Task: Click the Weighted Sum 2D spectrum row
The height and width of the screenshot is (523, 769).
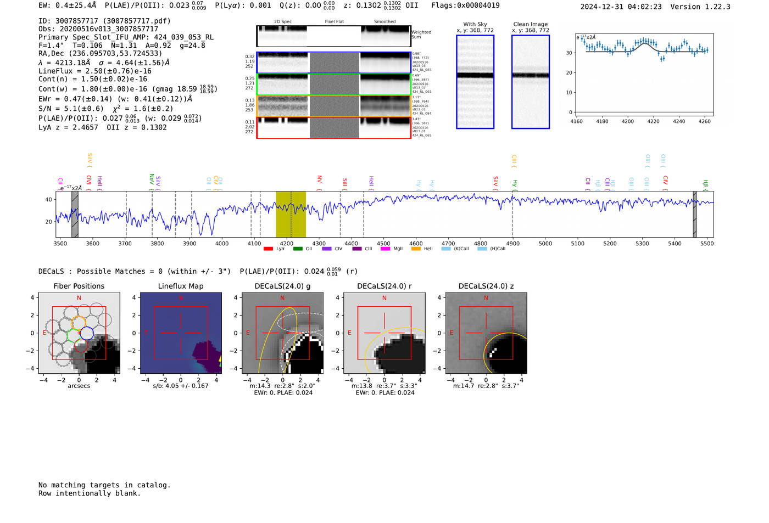Action: [x=333, y=36]
